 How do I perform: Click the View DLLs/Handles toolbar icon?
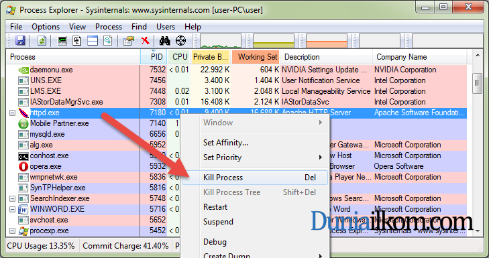108,41
